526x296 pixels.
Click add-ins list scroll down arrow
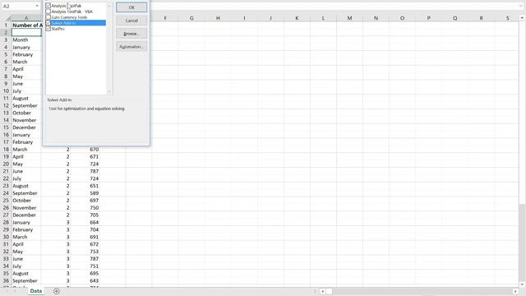109,91
